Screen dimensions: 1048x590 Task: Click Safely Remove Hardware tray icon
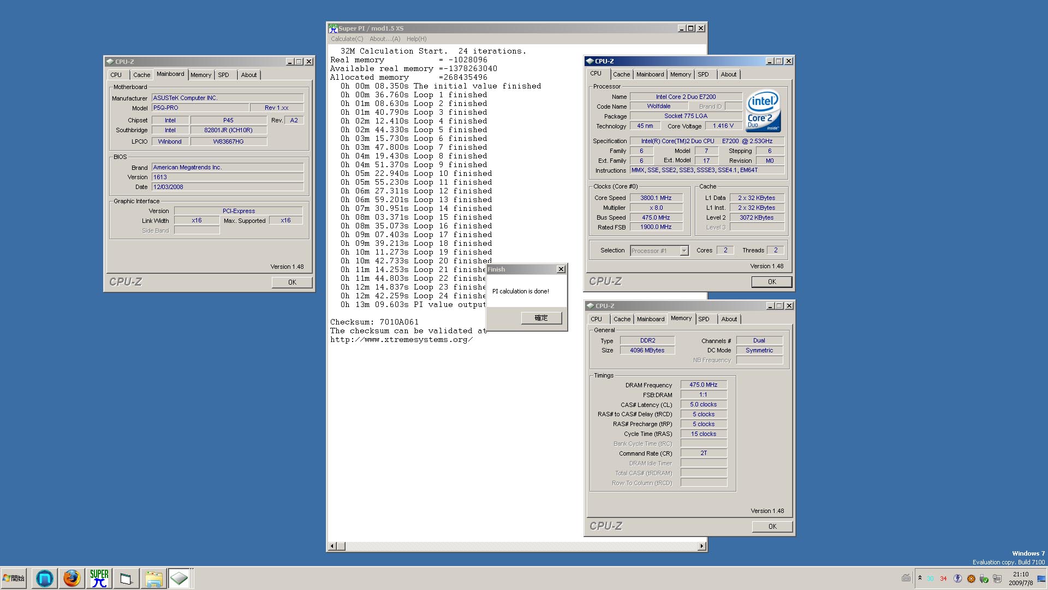click(x=984, y=579)
